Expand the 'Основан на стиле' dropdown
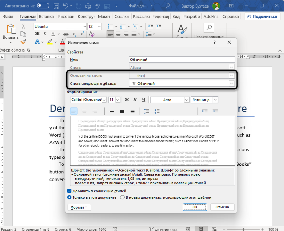 pyautogui.click(x=231, y=75)
